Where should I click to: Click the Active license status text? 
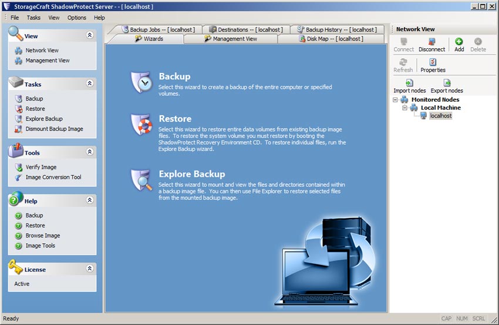[22, 284]
